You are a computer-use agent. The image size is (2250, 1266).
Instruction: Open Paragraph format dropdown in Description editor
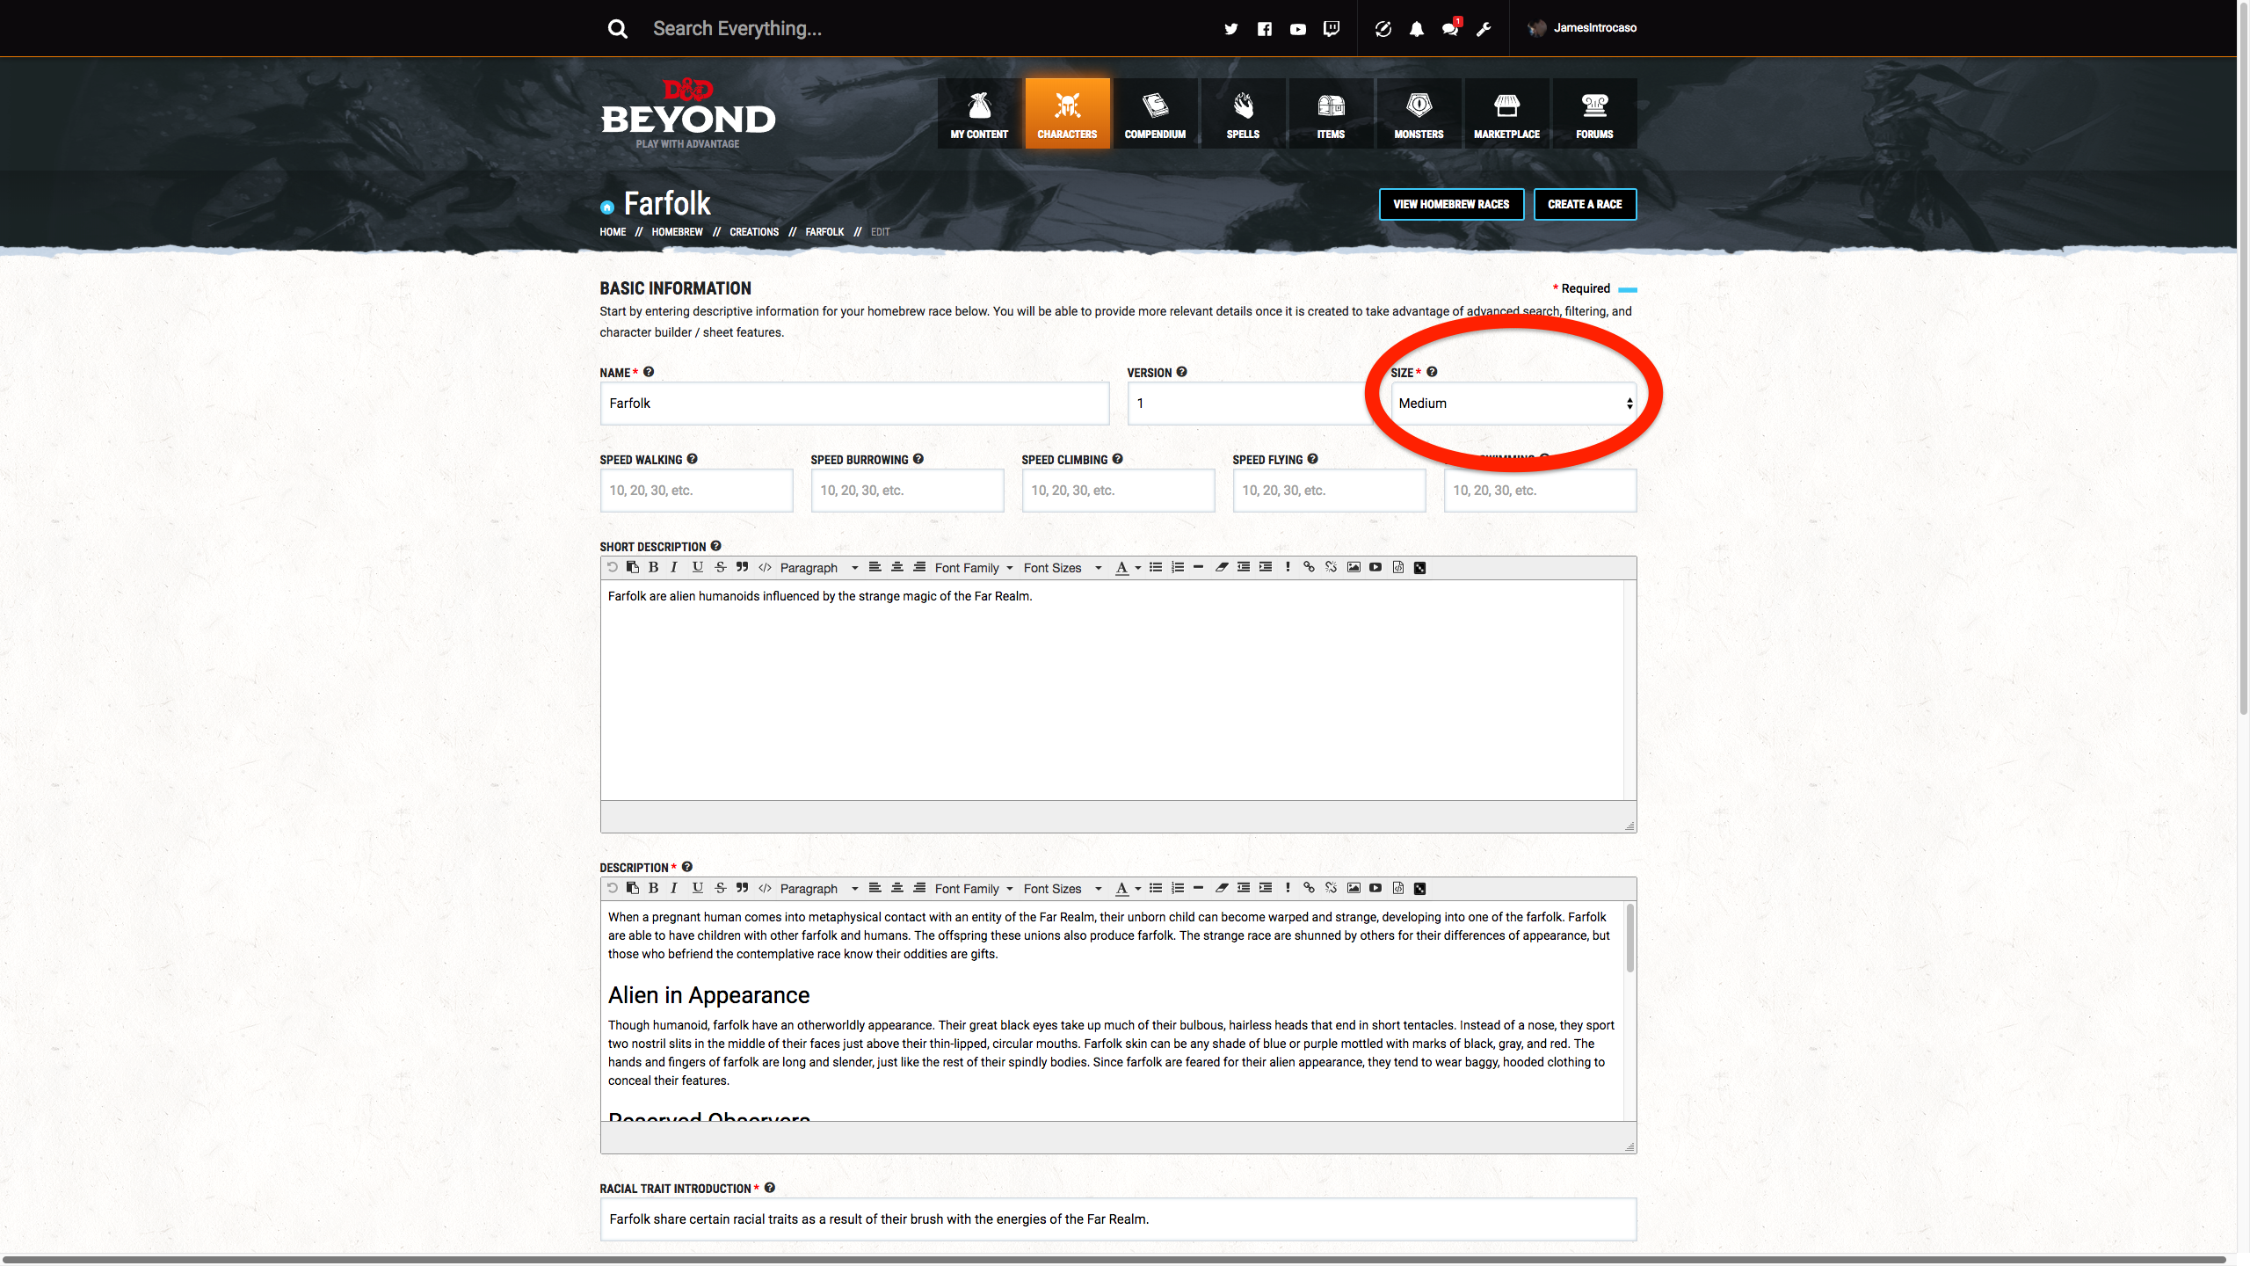click(x=818, y=889)
